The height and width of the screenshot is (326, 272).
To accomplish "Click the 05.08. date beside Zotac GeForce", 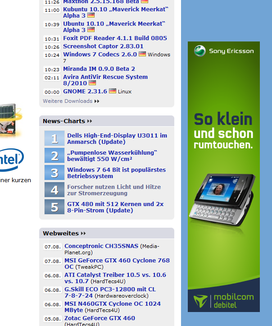I will [53, 319].
